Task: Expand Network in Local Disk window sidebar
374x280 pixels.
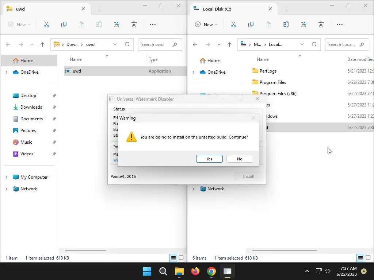Action: click(x=194, y=189)
